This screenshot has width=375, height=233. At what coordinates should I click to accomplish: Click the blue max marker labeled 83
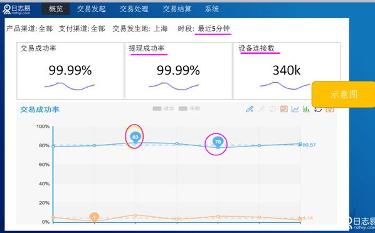pyautogui.click(x=135, y=137)
